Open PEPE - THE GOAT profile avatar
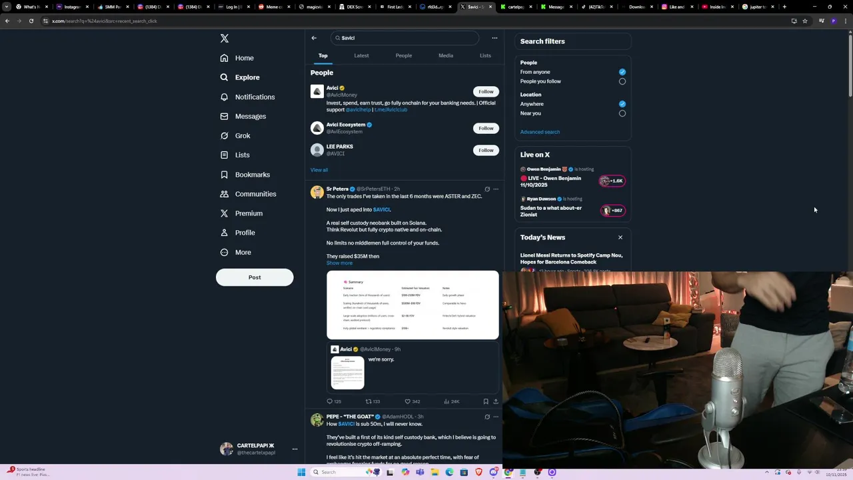 (x=317, y=420)
